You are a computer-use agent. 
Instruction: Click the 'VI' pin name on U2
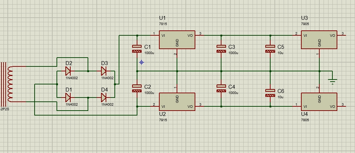[163, 107]
